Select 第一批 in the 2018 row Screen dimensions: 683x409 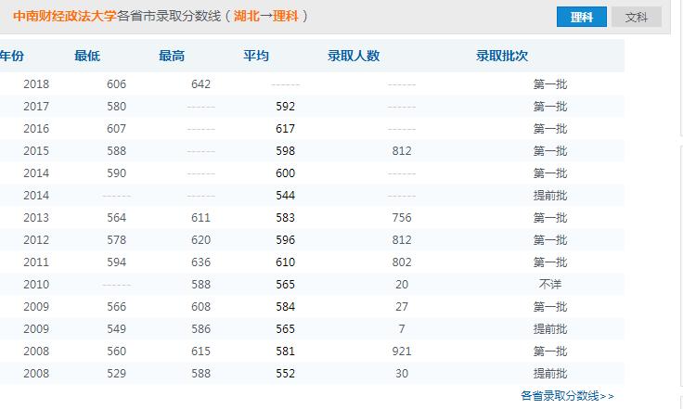tap(550, 84)
